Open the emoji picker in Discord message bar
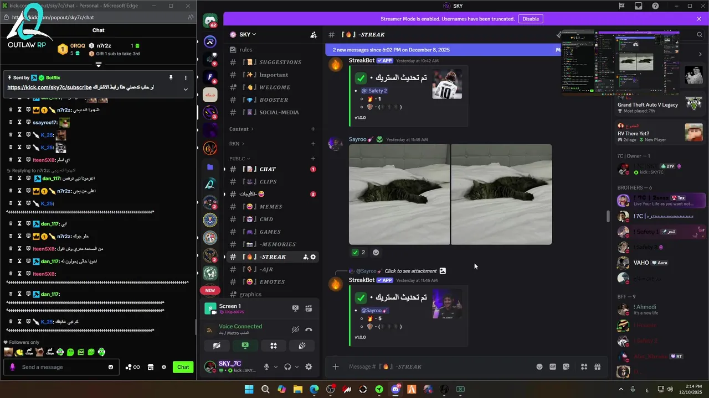This screenshot has width=709, height=398. [x=539, y=366]
